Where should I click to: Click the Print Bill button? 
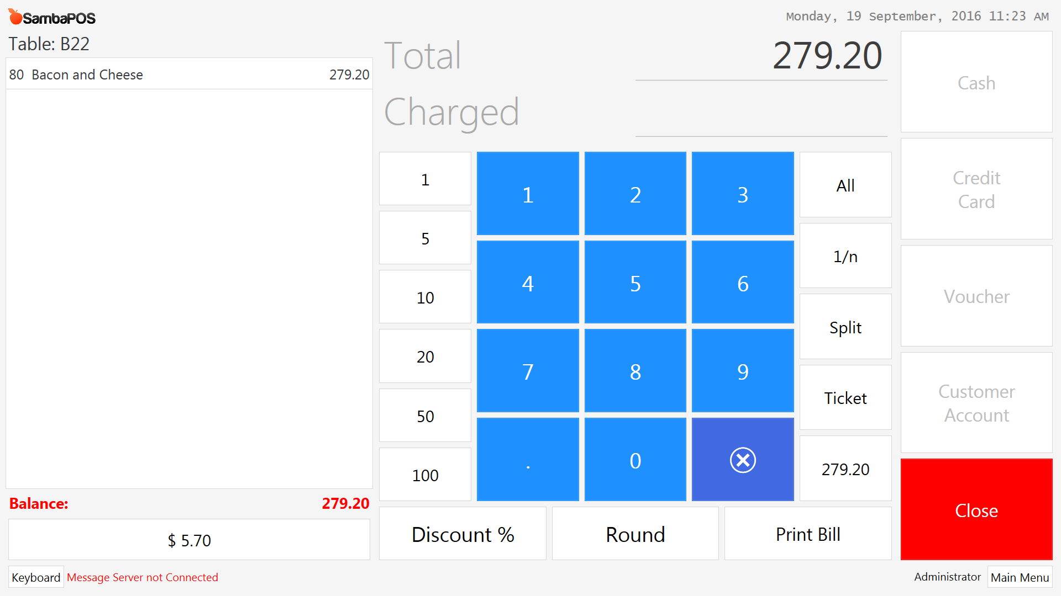point(808,534)
